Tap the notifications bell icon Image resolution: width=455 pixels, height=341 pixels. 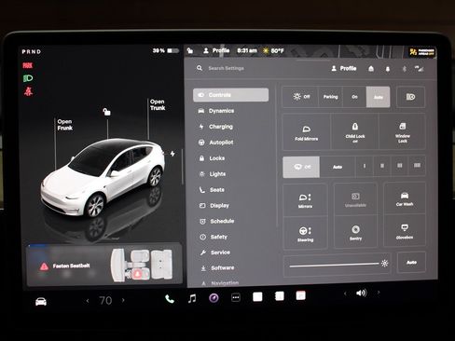point(388,69)
